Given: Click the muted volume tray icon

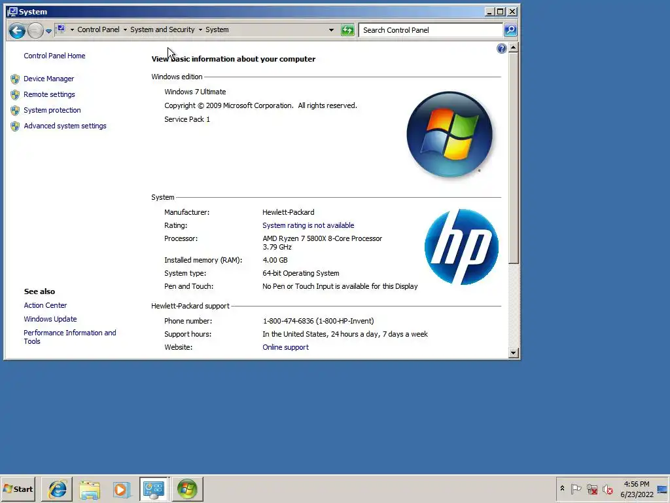Looking at the screenshot, I should coord(608,489).
